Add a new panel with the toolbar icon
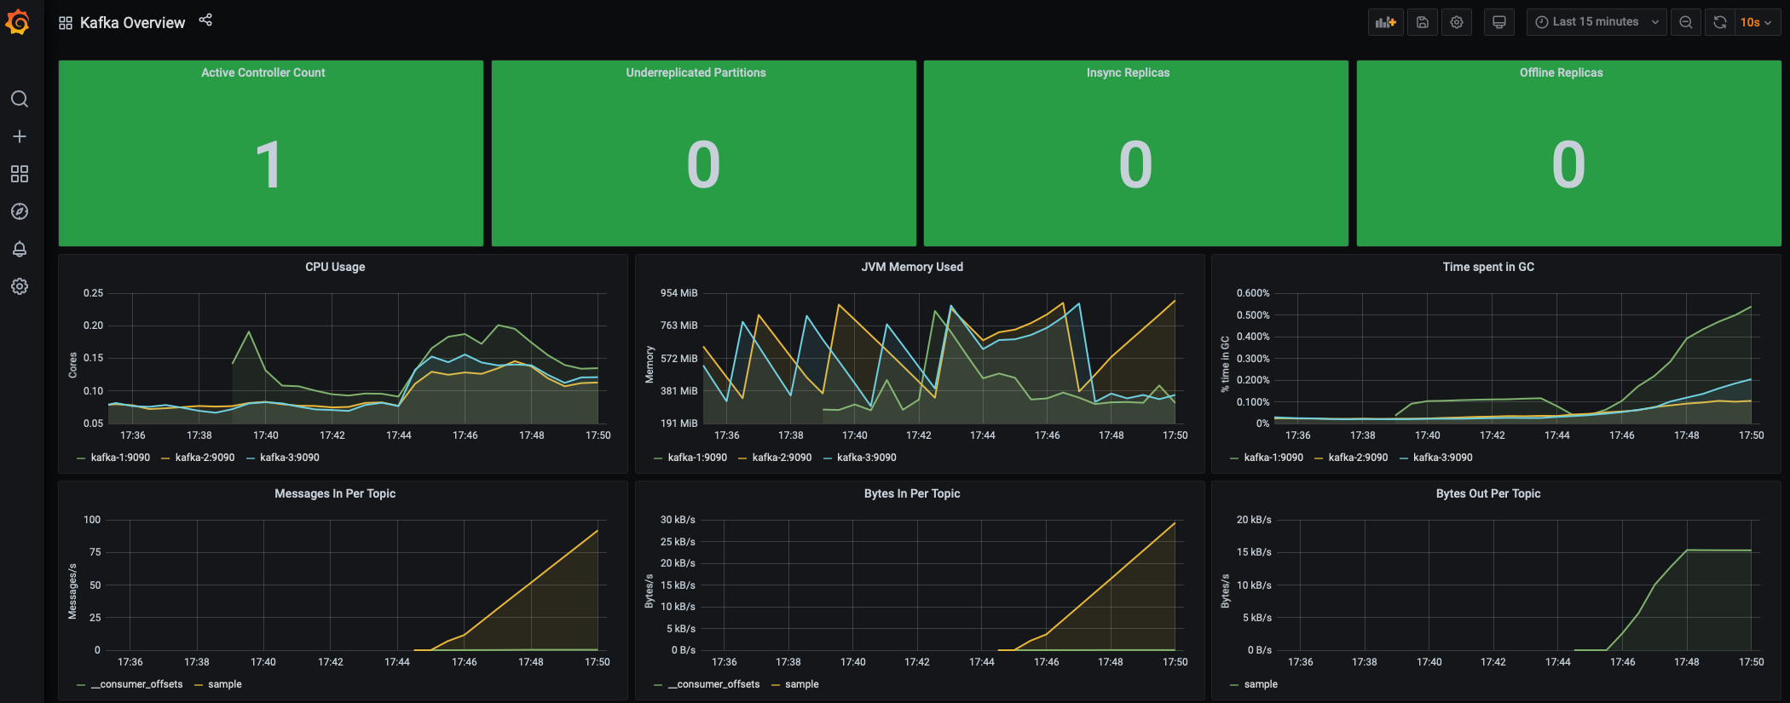The image size is (1790, 703). click(x=1386, y=22)
